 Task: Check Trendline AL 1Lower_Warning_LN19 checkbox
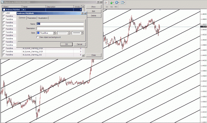(x=4, y=51)
